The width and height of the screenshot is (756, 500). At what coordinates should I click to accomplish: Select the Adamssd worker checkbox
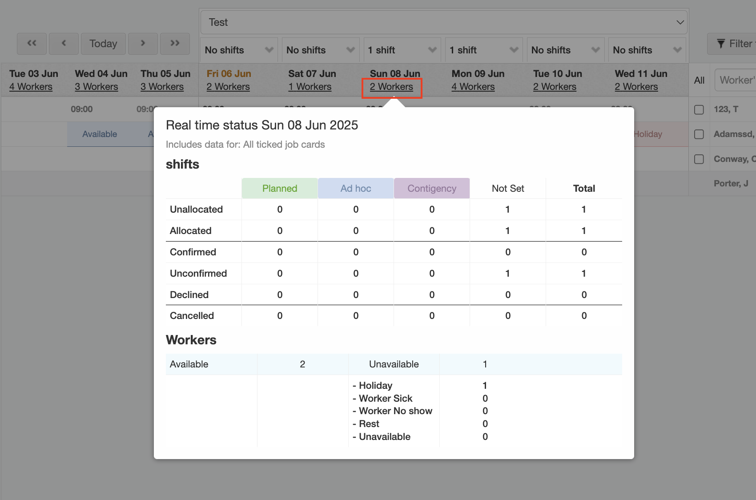tap(699, 134)
